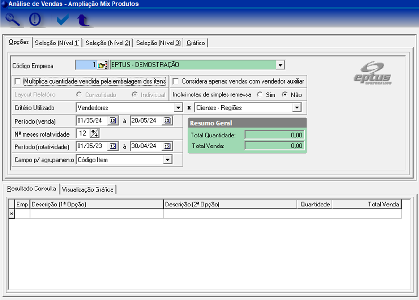Open calendar for Período (rotatividade) start date
The width and height of the screenshot is (419, 300).
point(113,146)
